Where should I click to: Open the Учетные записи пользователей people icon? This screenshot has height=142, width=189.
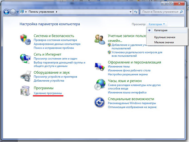(x=100, y=39)
